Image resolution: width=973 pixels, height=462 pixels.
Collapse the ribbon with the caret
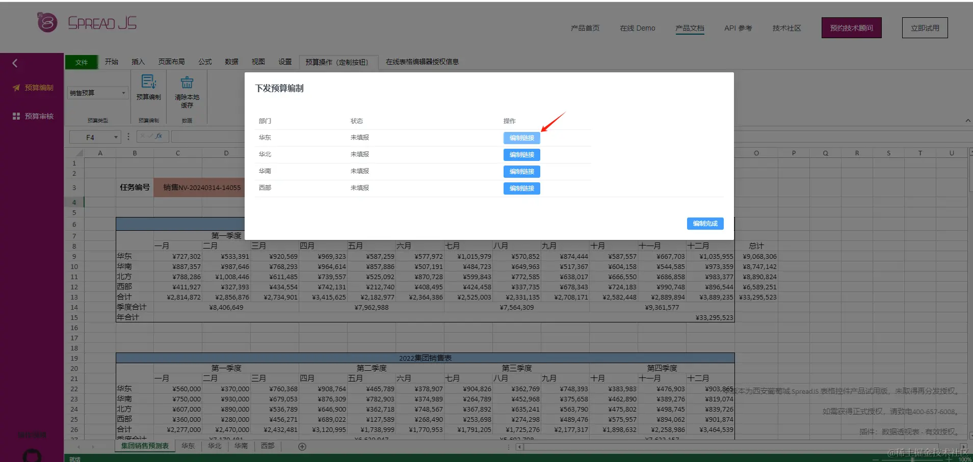coord(968,121)
